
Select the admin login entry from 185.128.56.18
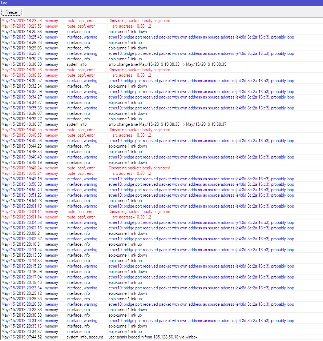[153, 337]
